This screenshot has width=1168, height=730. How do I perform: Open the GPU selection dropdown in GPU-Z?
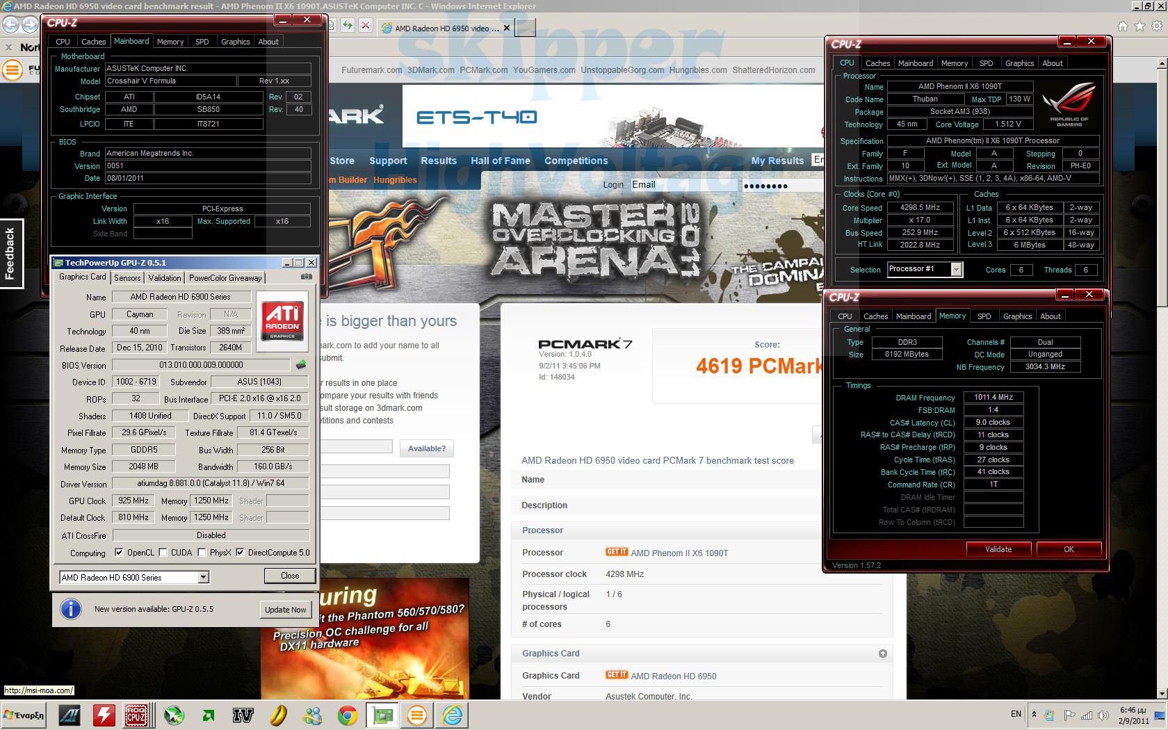click(203, 577)
